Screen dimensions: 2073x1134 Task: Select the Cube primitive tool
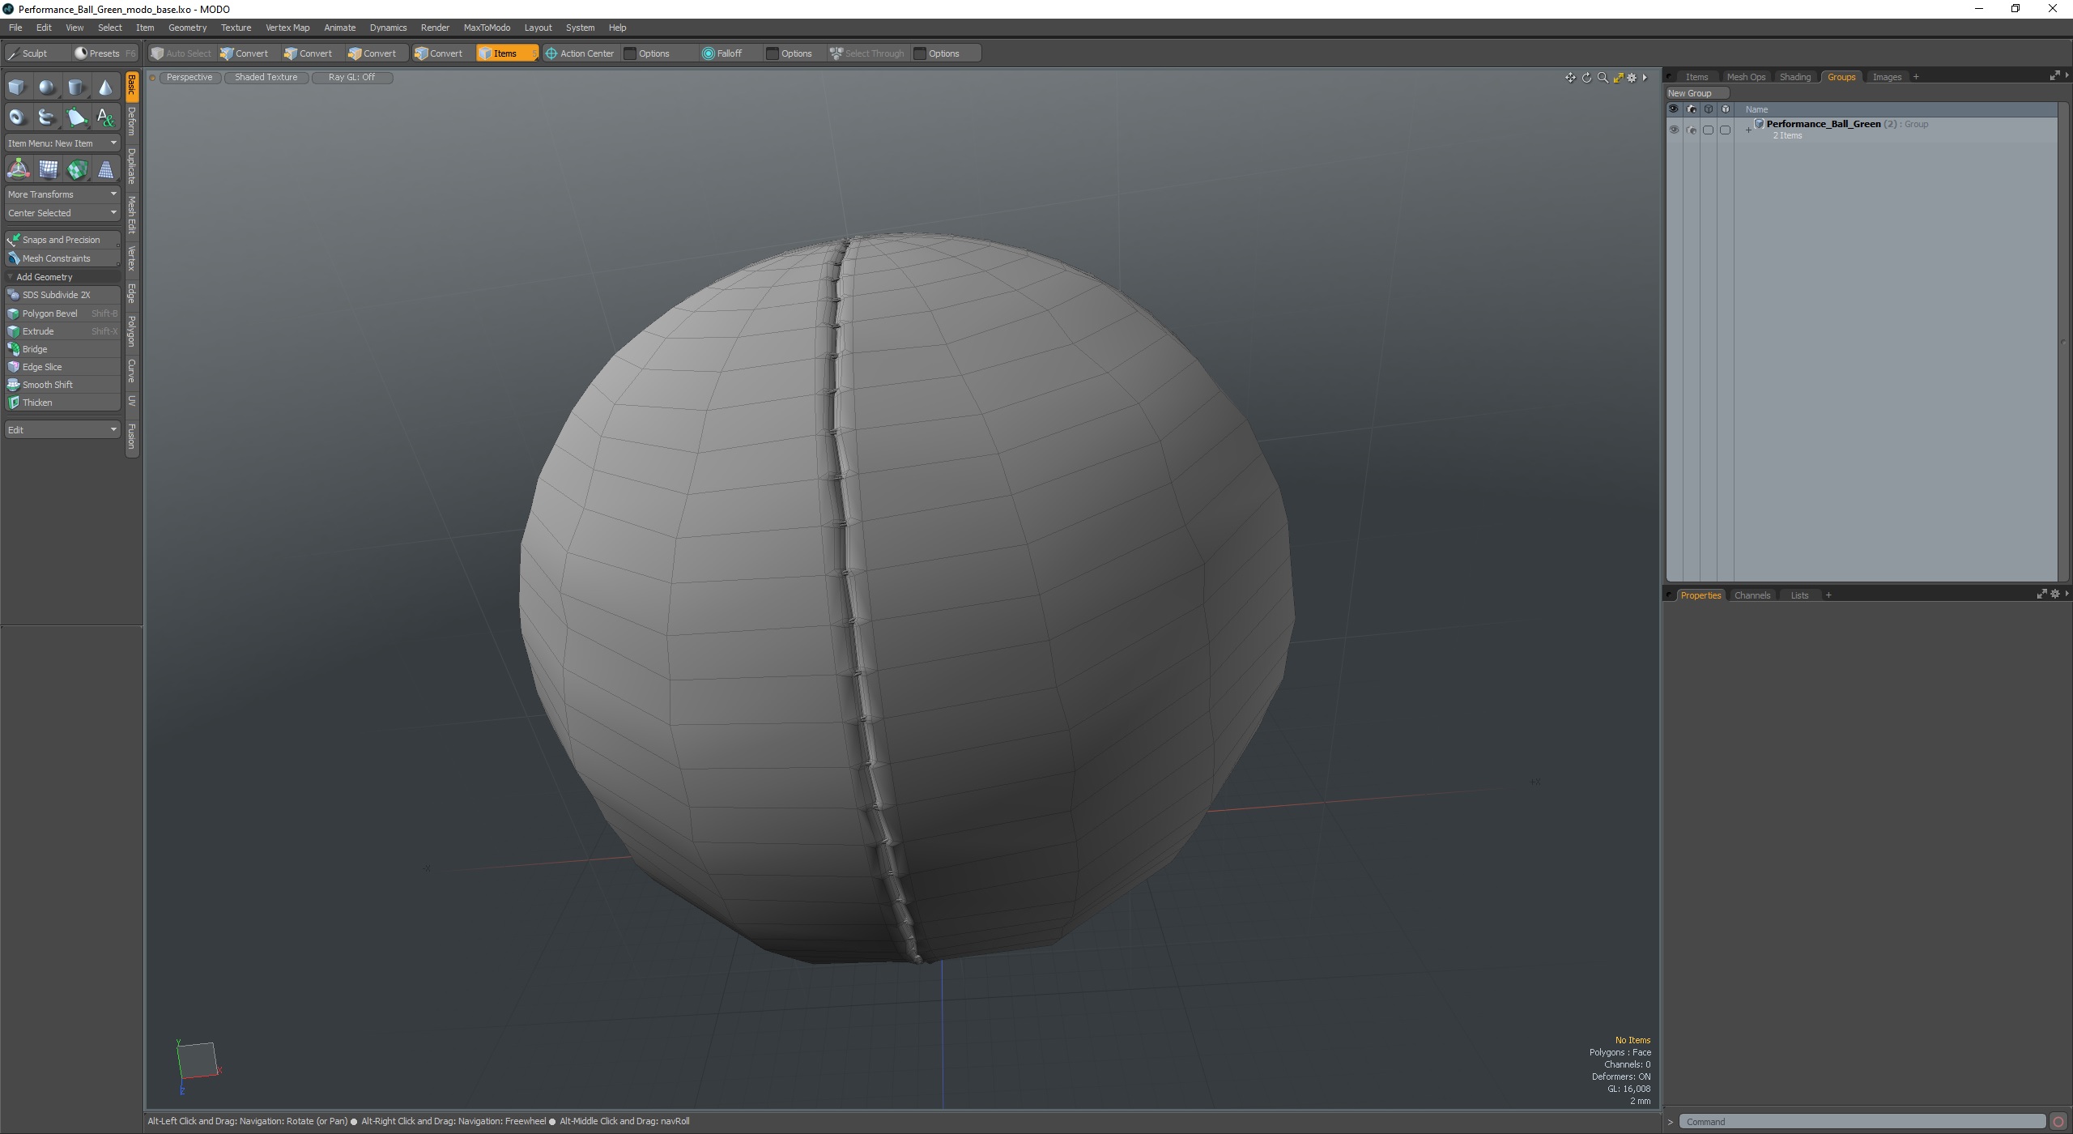click(x=17, y=87)
